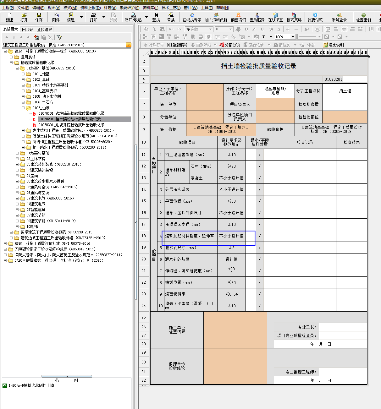Click the 加入资料员群 group icon
381x409 pixels.
(216, 17)
